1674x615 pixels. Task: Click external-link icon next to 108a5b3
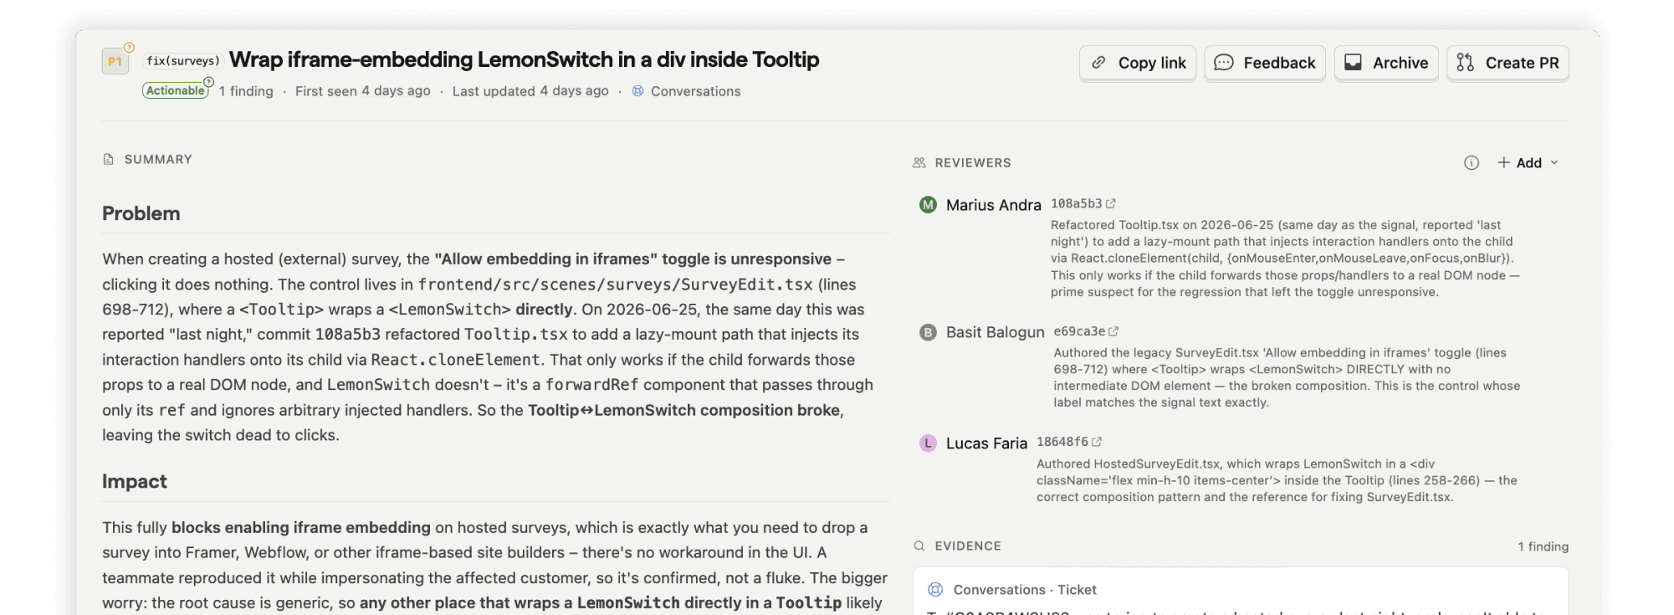click(x=1111, y=203)
